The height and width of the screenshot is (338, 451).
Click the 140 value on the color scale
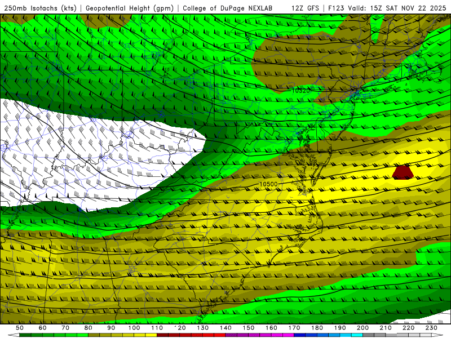tap(226, 328)
